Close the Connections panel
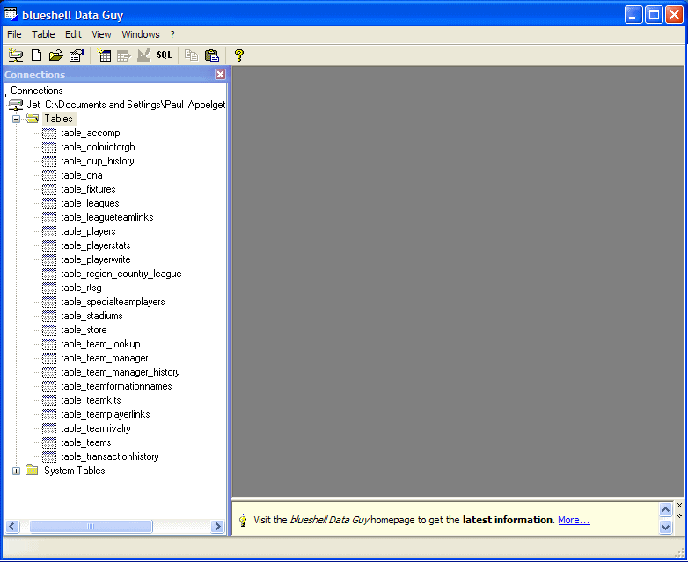This screenshot has height=562, width=688. (220, 75)
